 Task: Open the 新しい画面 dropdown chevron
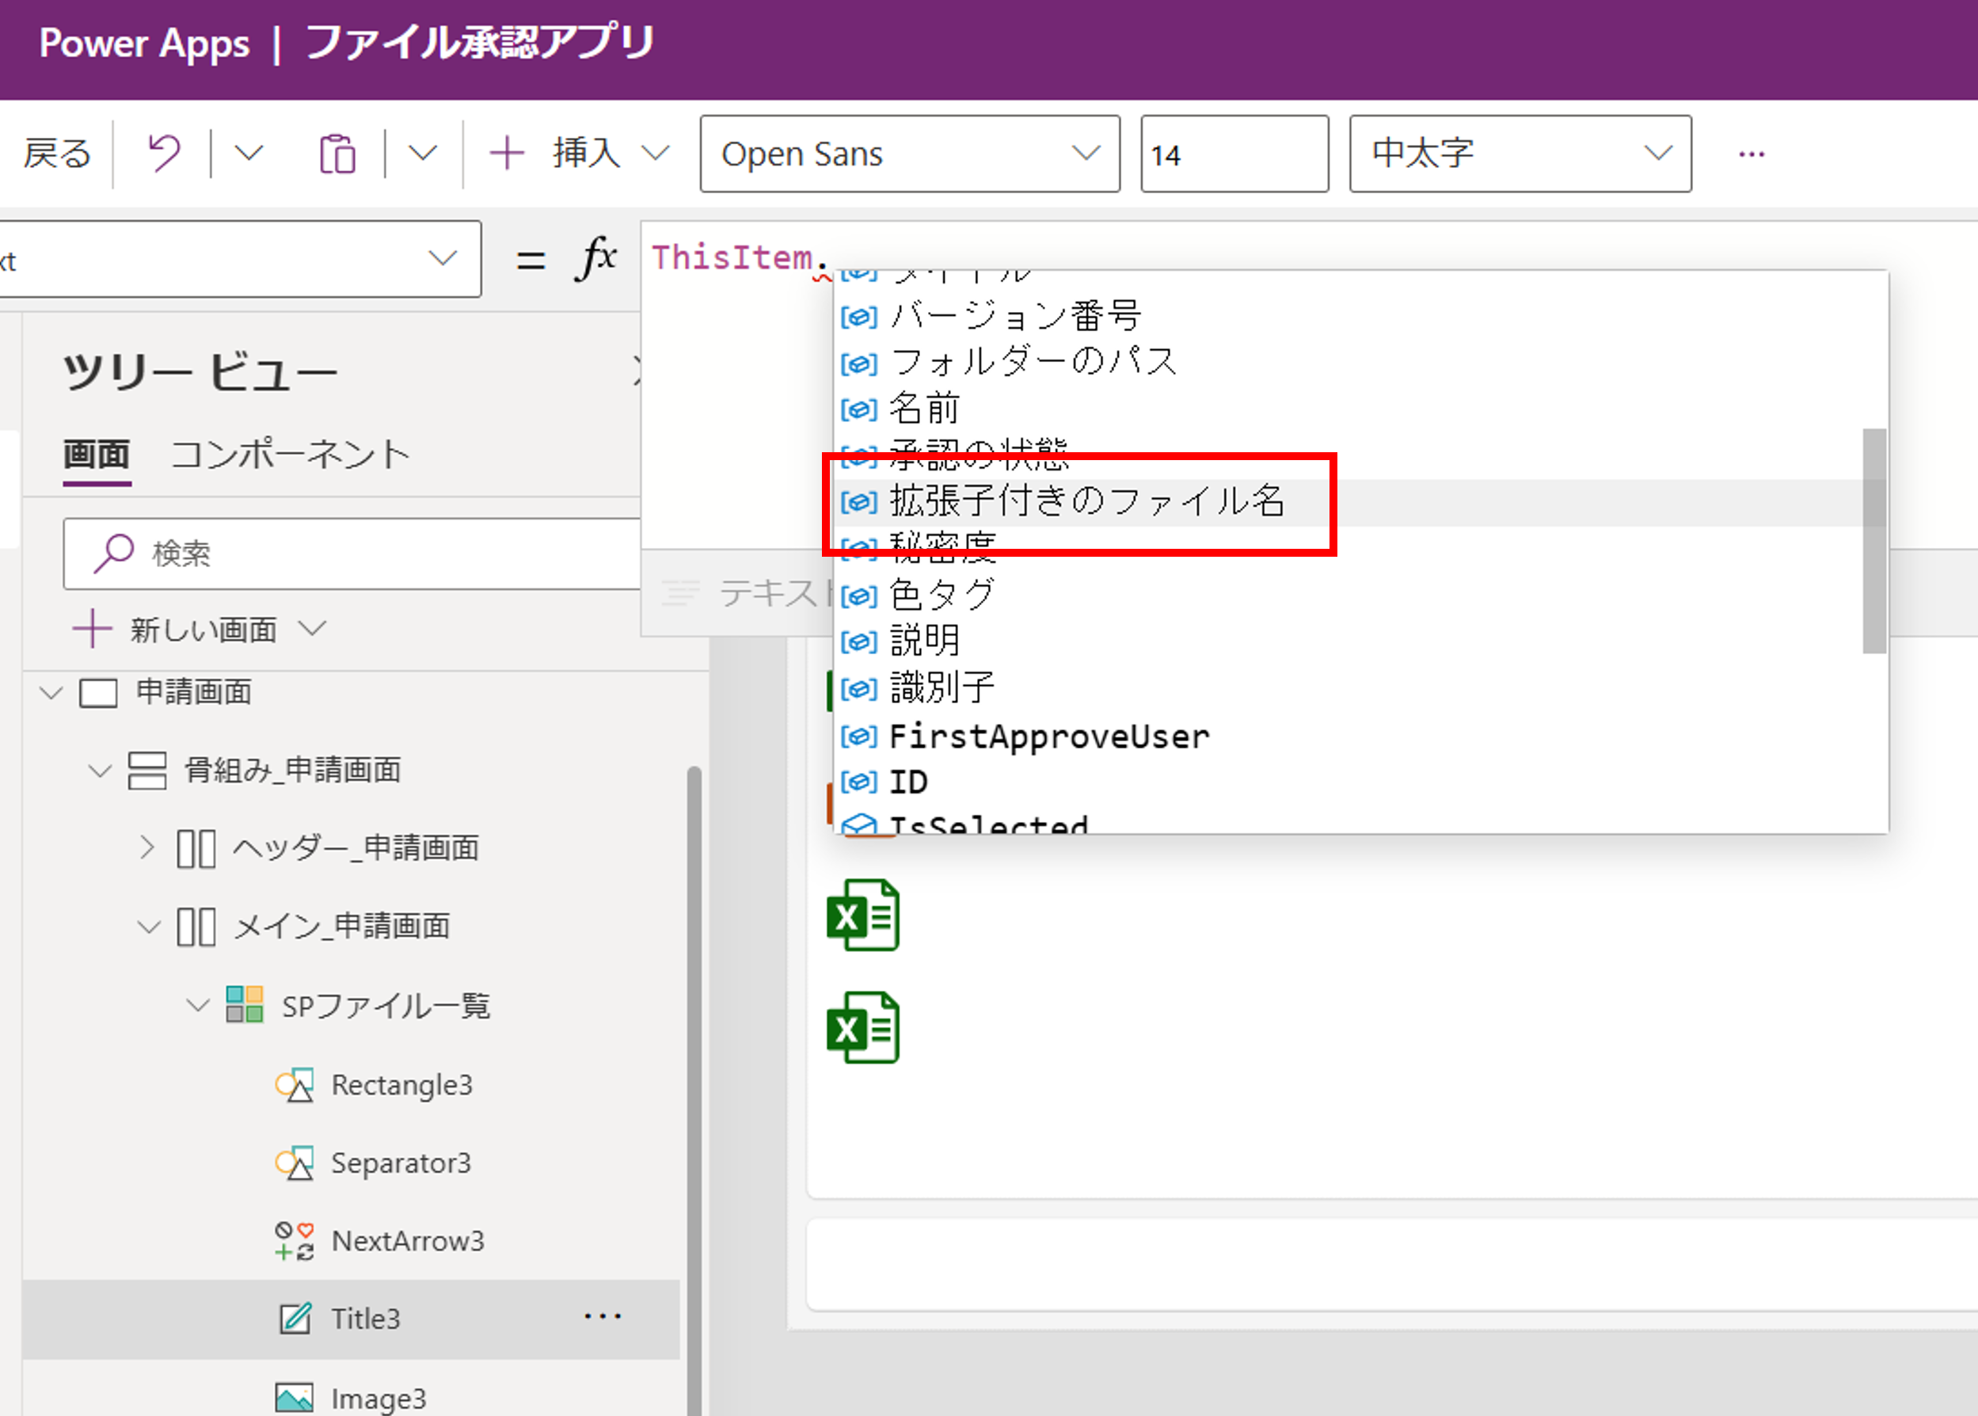tap(312, 628)
